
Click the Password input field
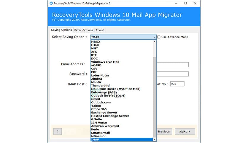tap(172, 74)
